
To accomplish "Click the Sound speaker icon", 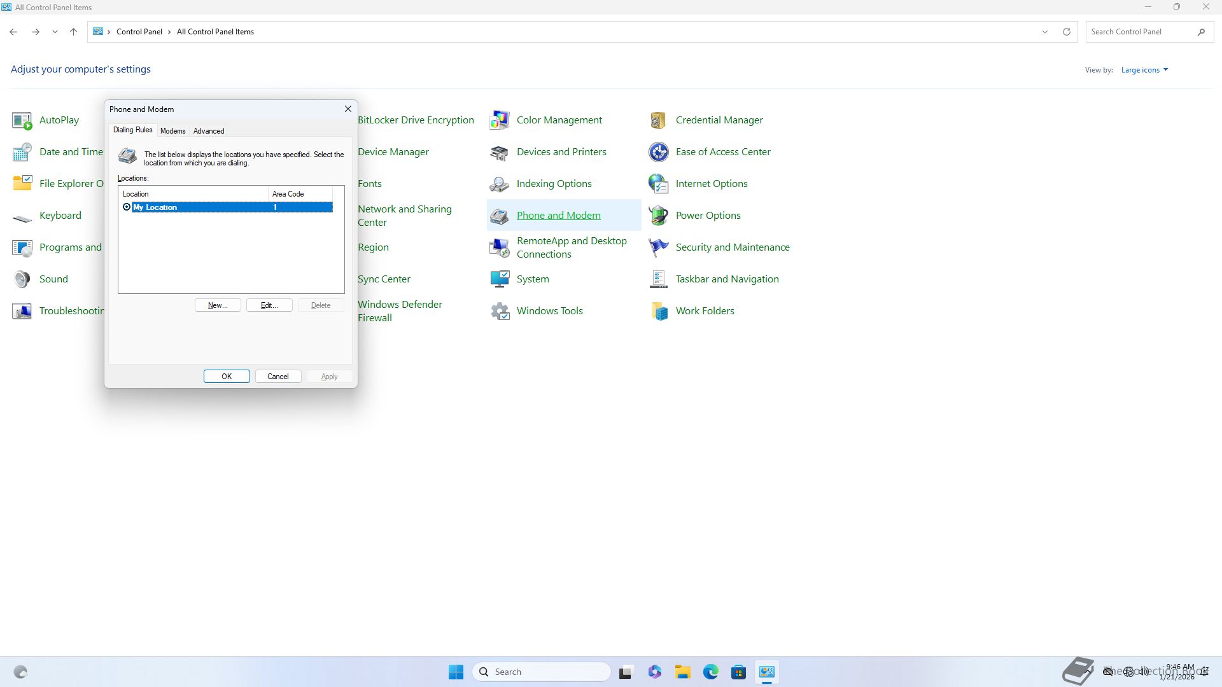I will coord(22,279).
